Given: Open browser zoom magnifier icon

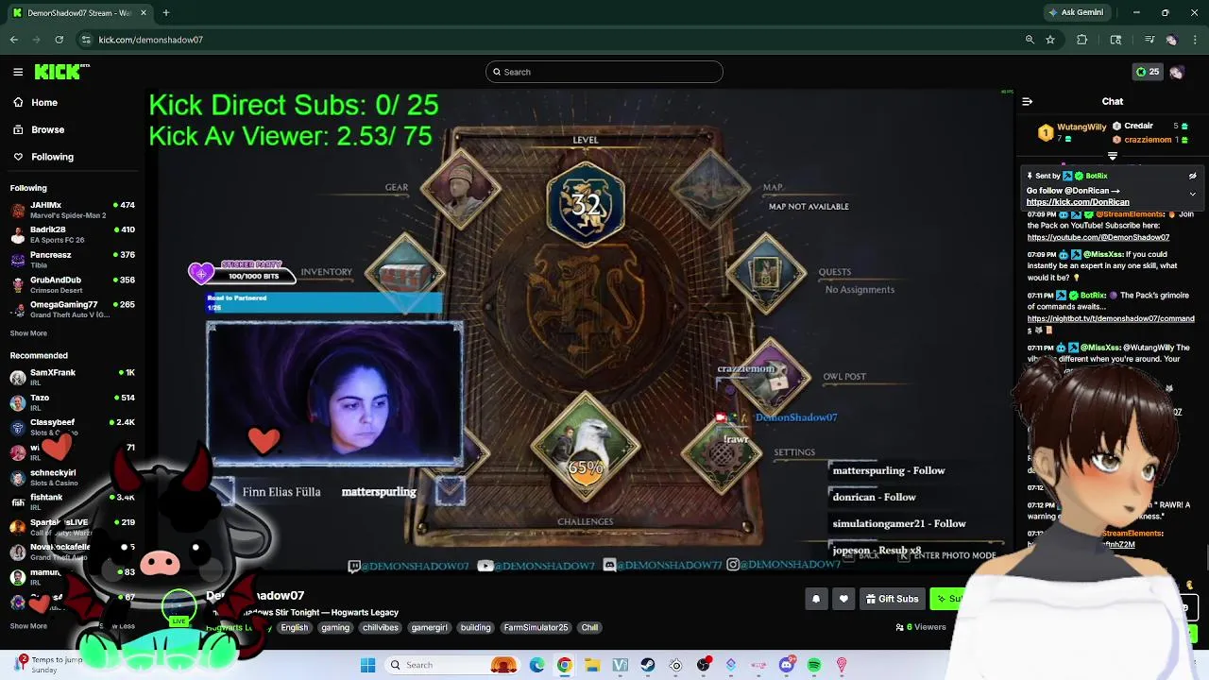Looking at the screenshot, I should pyautogui.click(x=1030, y=40).
